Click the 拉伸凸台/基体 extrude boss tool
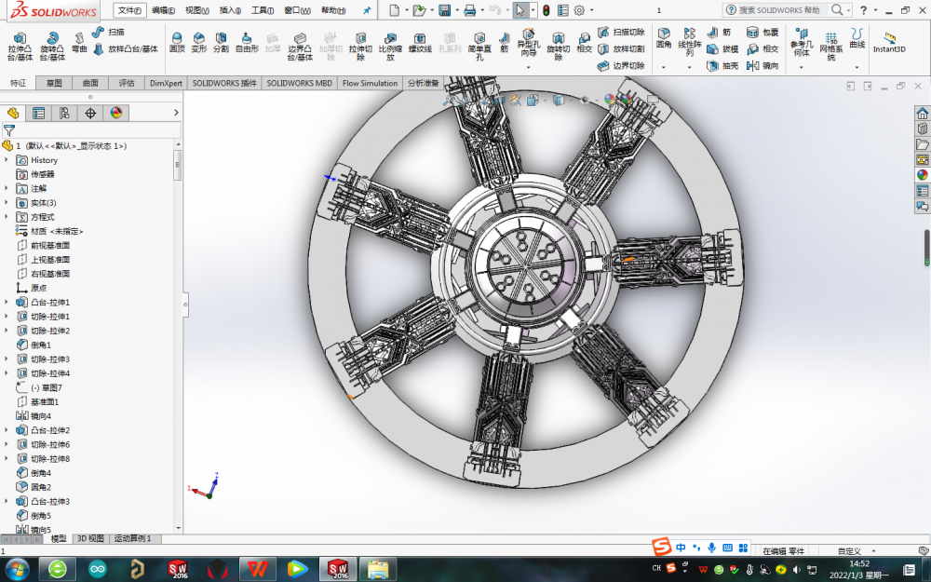Viewport: 931px width, 582px height. pos(19,44)
